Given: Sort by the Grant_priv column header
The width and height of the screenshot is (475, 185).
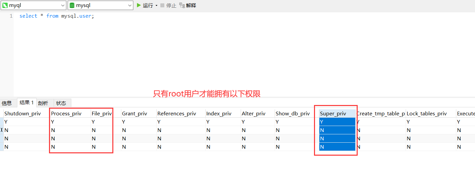Looking at the screenshot, I should tap(134, 114).
